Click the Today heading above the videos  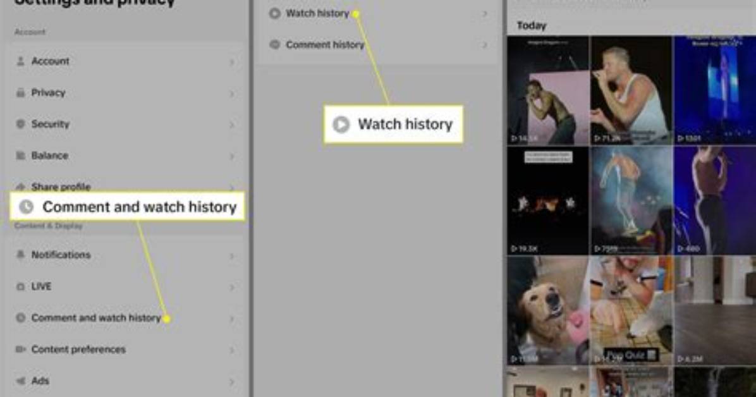pos(532,25)
